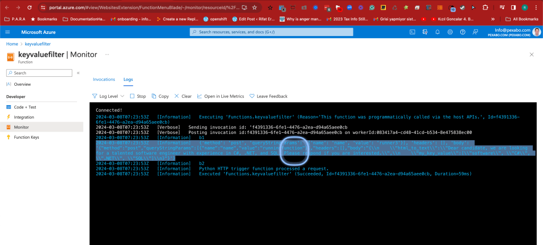Bookmark this page with the star
This screenshot has height=245, width=543.
(x=255, y=7)
